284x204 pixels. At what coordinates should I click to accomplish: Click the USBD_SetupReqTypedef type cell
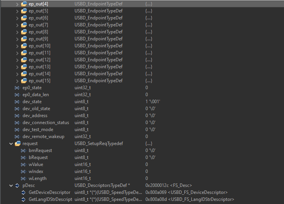(x=99, y=143)
